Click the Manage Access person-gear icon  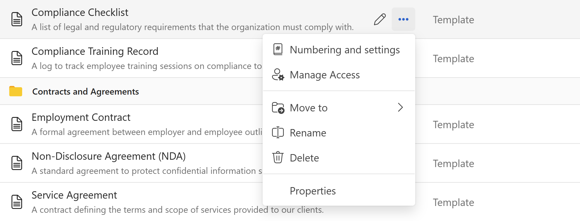(x=278, y=75)
